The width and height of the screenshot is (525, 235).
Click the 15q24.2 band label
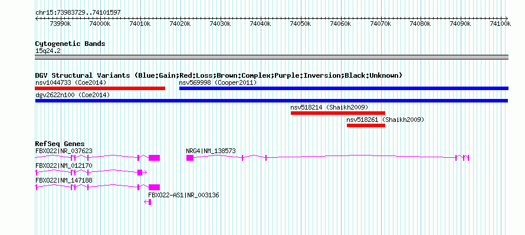tap(48, 51)
